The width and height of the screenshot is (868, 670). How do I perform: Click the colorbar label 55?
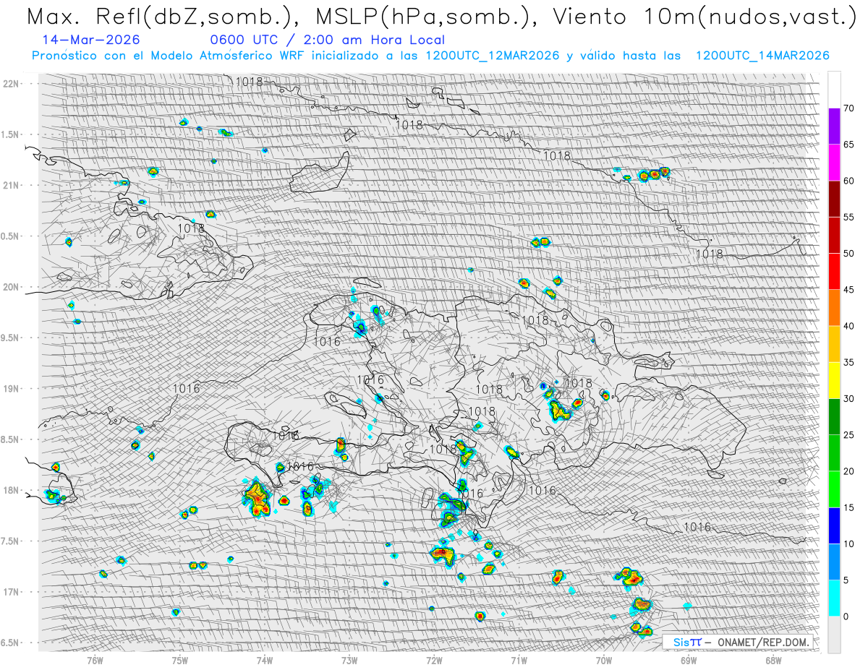point(848,217)
